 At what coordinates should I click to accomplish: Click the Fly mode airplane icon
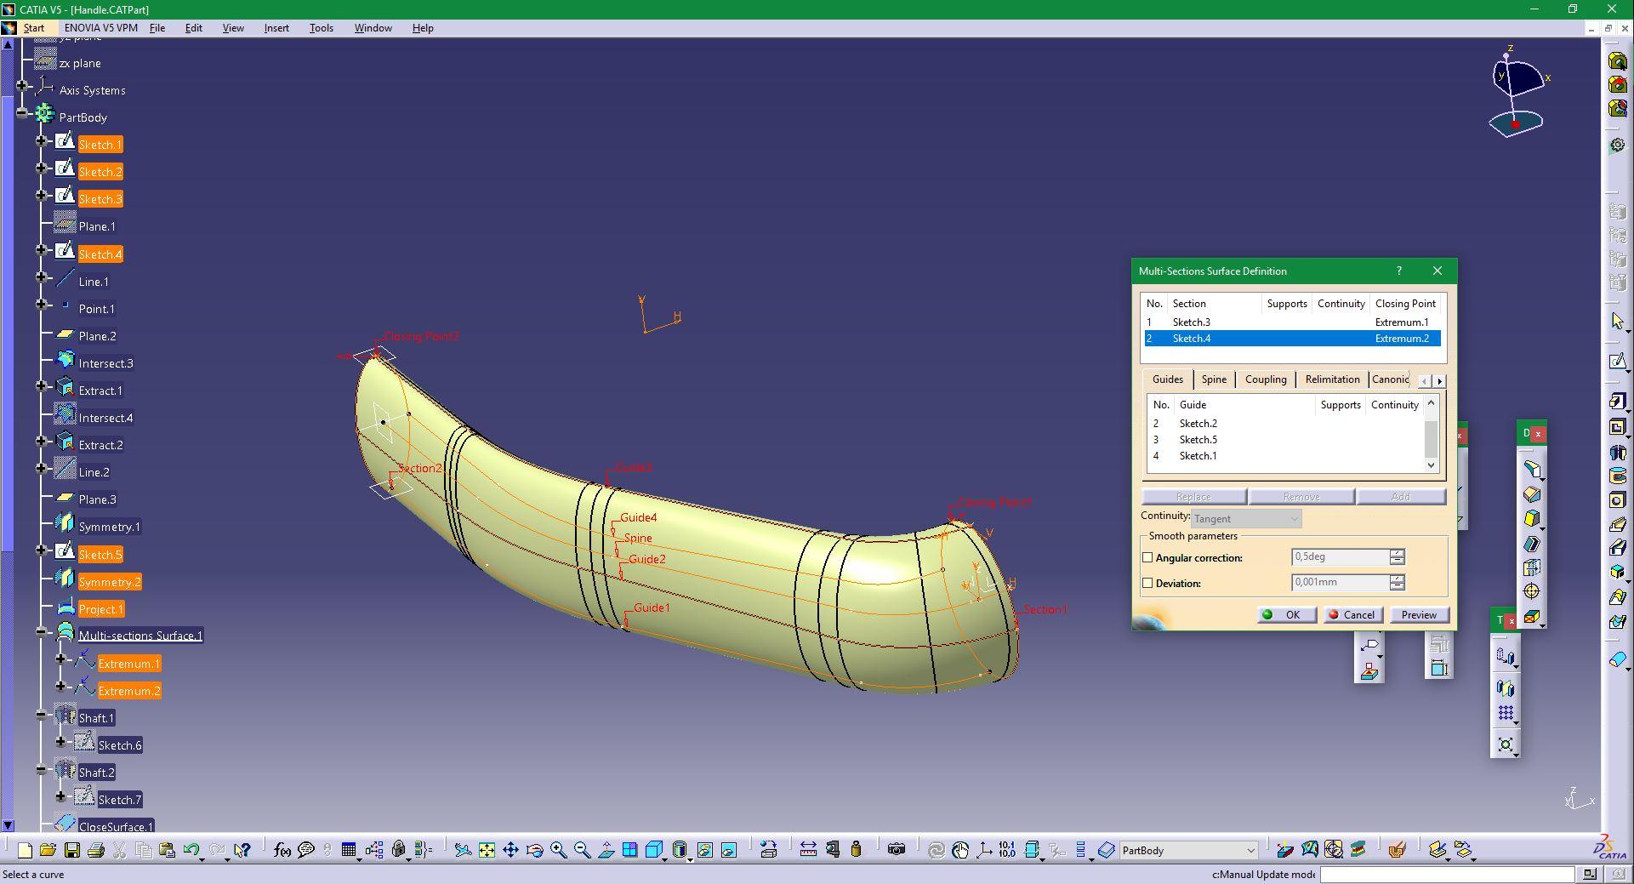[x=463, y=850]
